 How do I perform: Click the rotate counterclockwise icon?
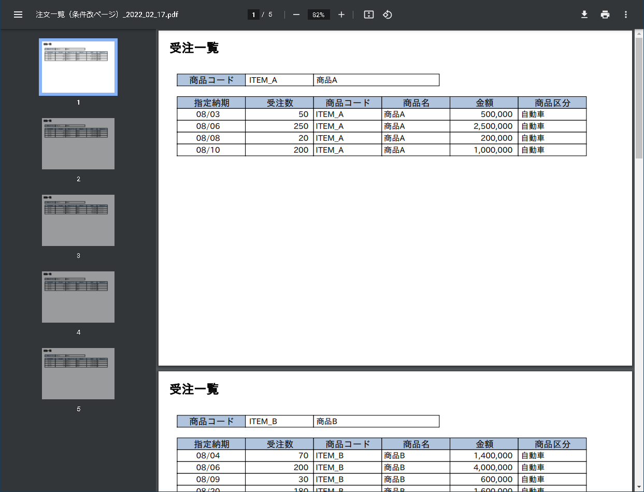(388, 15)
